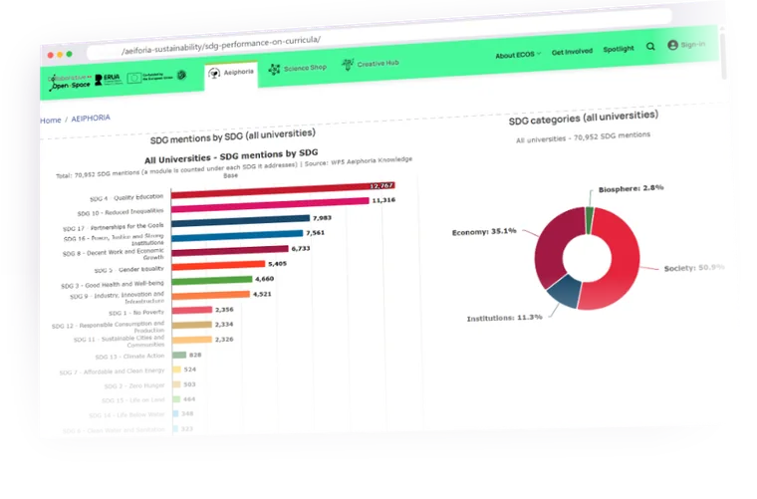Click the Biosphere green donut segment
Viewport: 757px width, 499px height.
coord(589,220)
